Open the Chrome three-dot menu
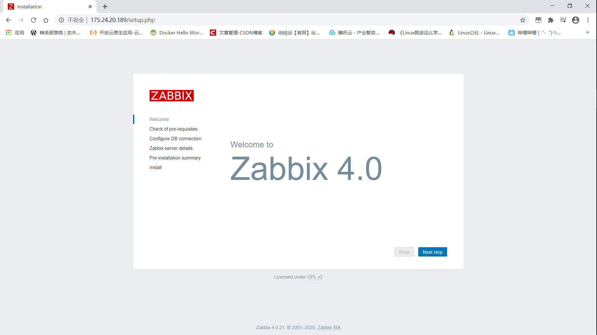This screenshot has width=597, height=335. 588,20
